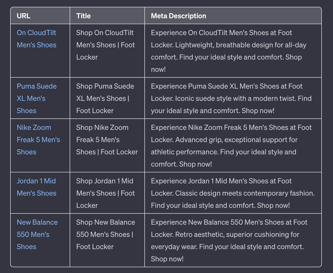Click the Jordan 1 Mid meta description
This screenshot has height=273, width=333.
click(233, 193)
